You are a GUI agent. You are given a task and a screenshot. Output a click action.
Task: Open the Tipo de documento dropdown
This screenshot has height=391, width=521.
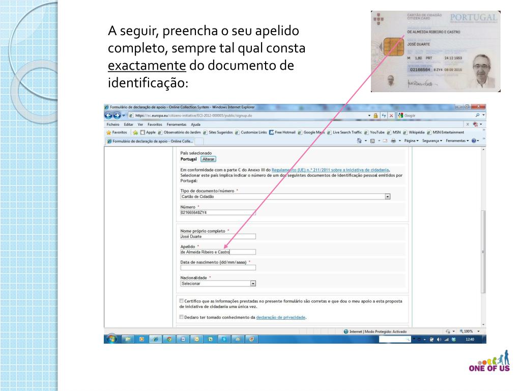tap(387, 197)
